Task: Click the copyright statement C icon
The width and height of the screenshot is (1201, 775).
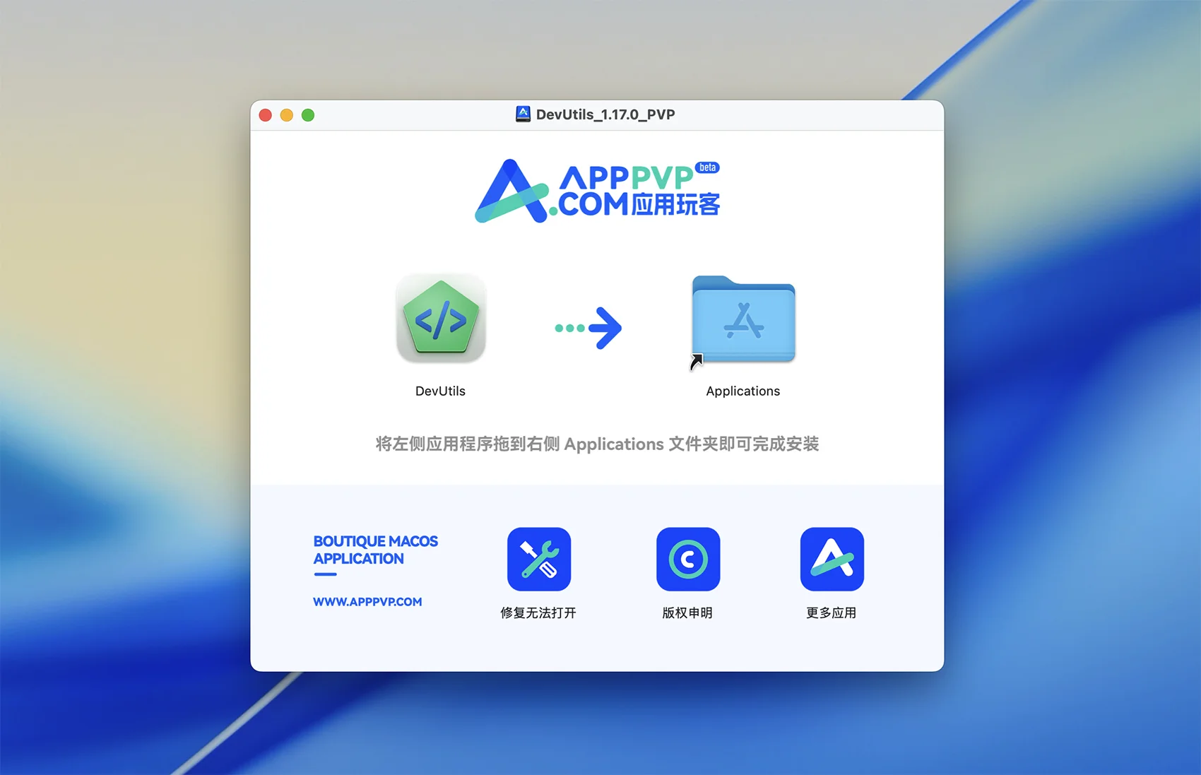Action: (687, 559)
